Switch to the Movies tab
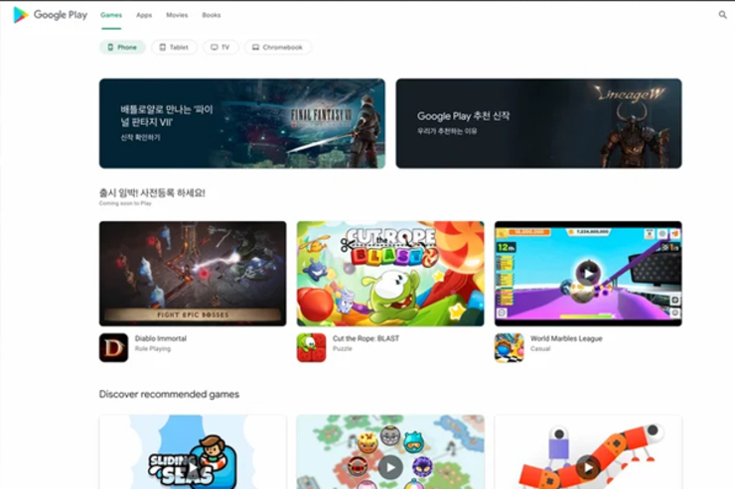Image resolution: width=735 pixels, height=489 pixels. click(177, 15)
